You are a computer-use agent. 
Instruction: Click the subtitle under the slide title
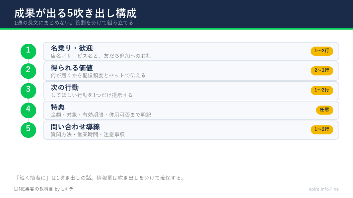[74, 23]
